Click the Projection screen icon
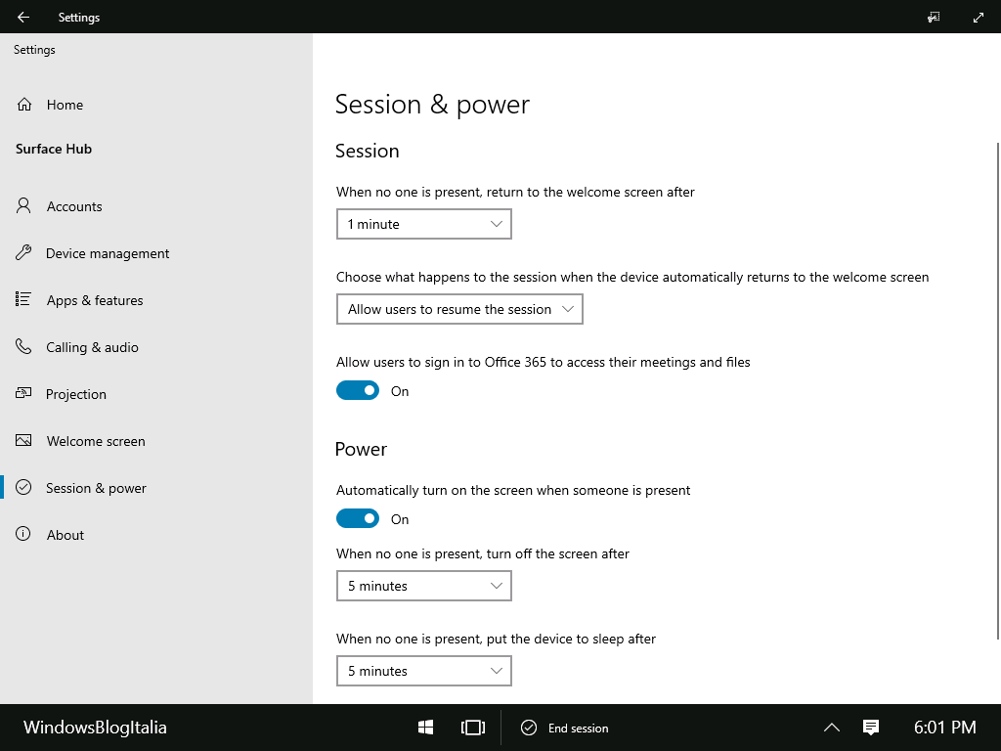 coord(23,393)
